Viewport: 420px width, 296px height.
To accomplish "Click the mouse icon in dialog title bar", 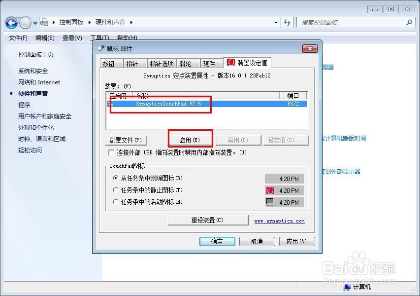I will [x=101, y=48].
